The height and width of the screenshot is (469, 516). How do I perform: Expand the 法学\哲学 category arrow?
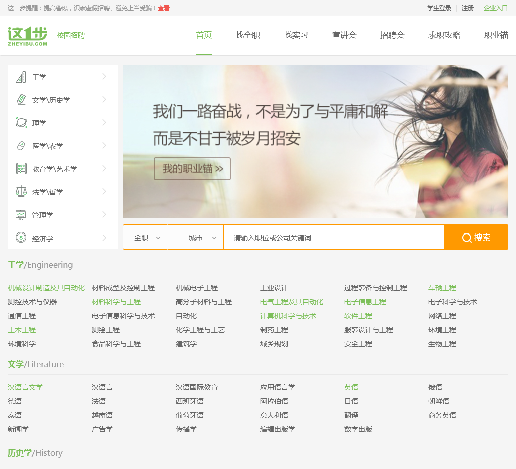tap(104, 191)
